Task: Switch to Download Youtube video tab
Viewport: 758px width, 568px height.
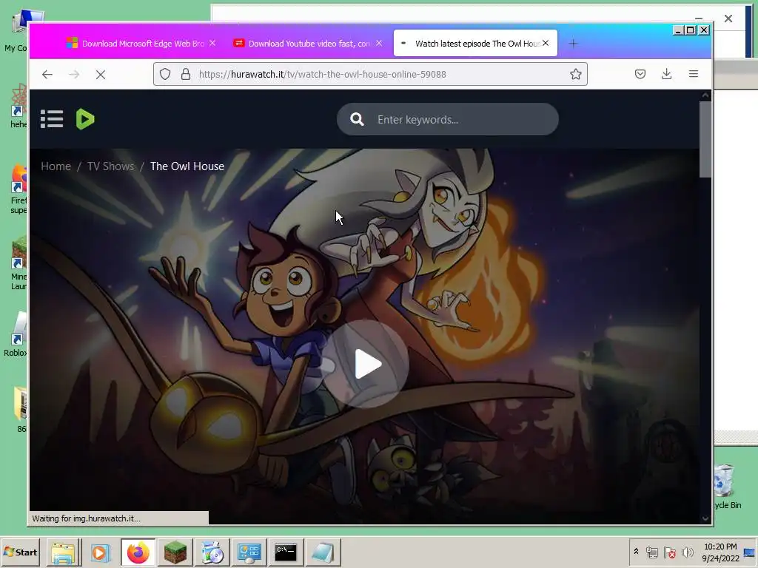Action: (308, 44)
